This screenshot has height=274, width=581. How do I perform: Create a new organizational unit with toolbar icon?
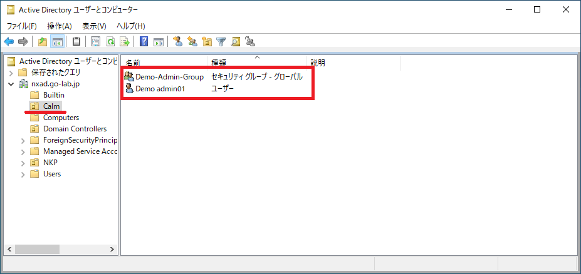point(207,42)
